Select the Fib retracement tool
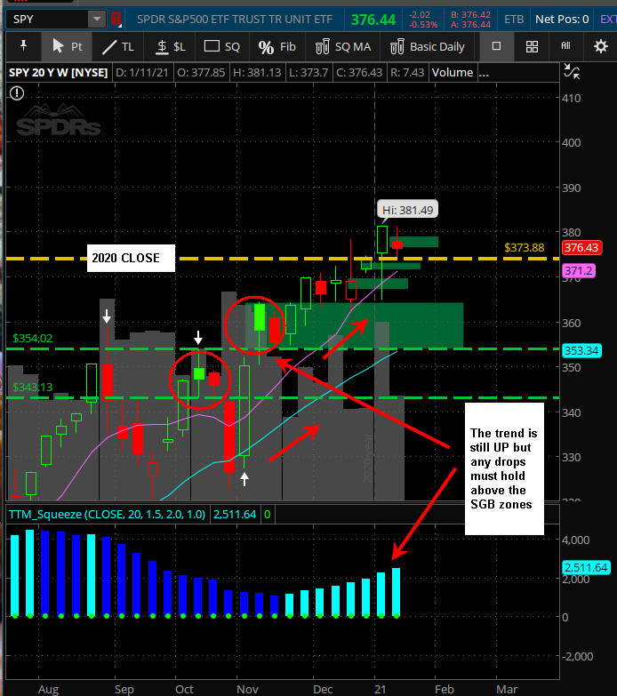The width and height of the screenshot is (617, 696). tap(277, 46)
